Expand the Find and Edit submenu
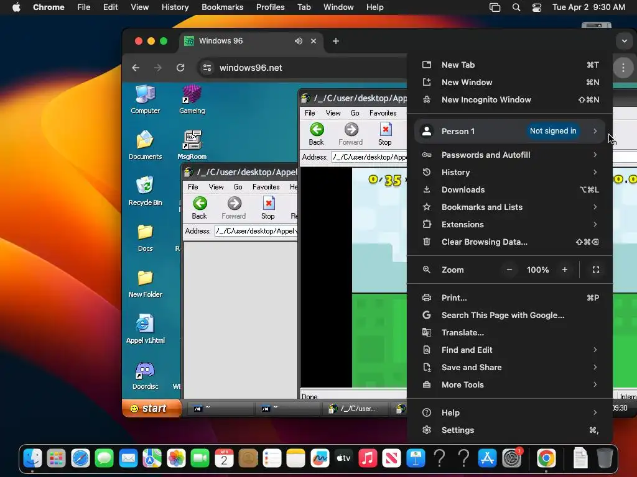Screen dimensions: 637x477 point(509,350)
